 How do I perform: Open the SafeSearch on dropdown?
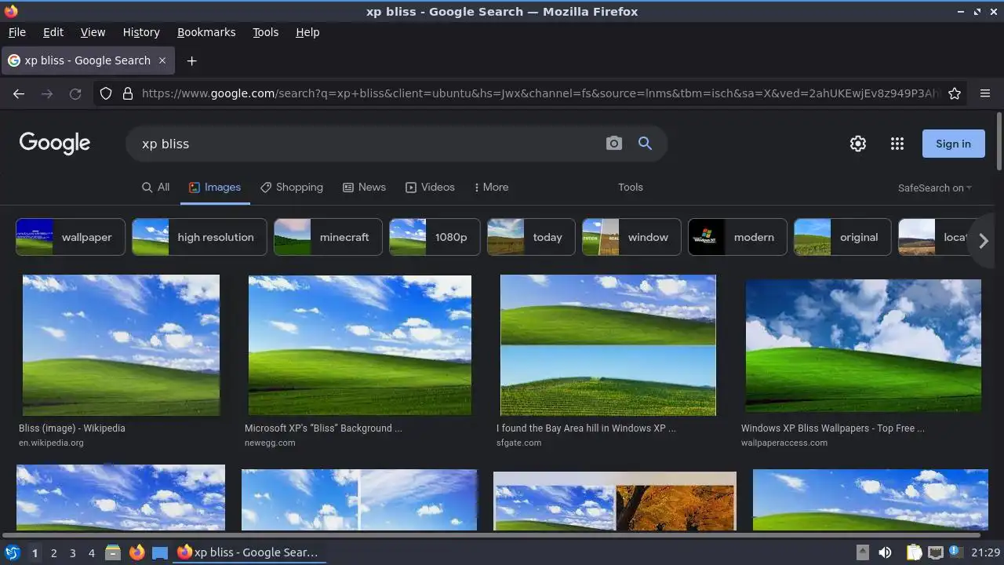pos(935,188)
